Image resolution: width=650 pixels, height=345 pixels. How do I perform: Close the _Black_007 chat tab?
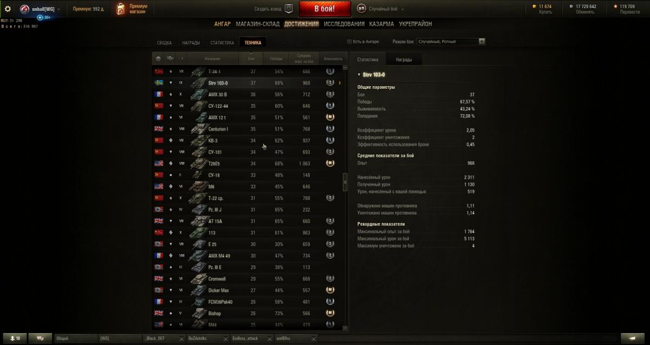[x=182, y=339]
